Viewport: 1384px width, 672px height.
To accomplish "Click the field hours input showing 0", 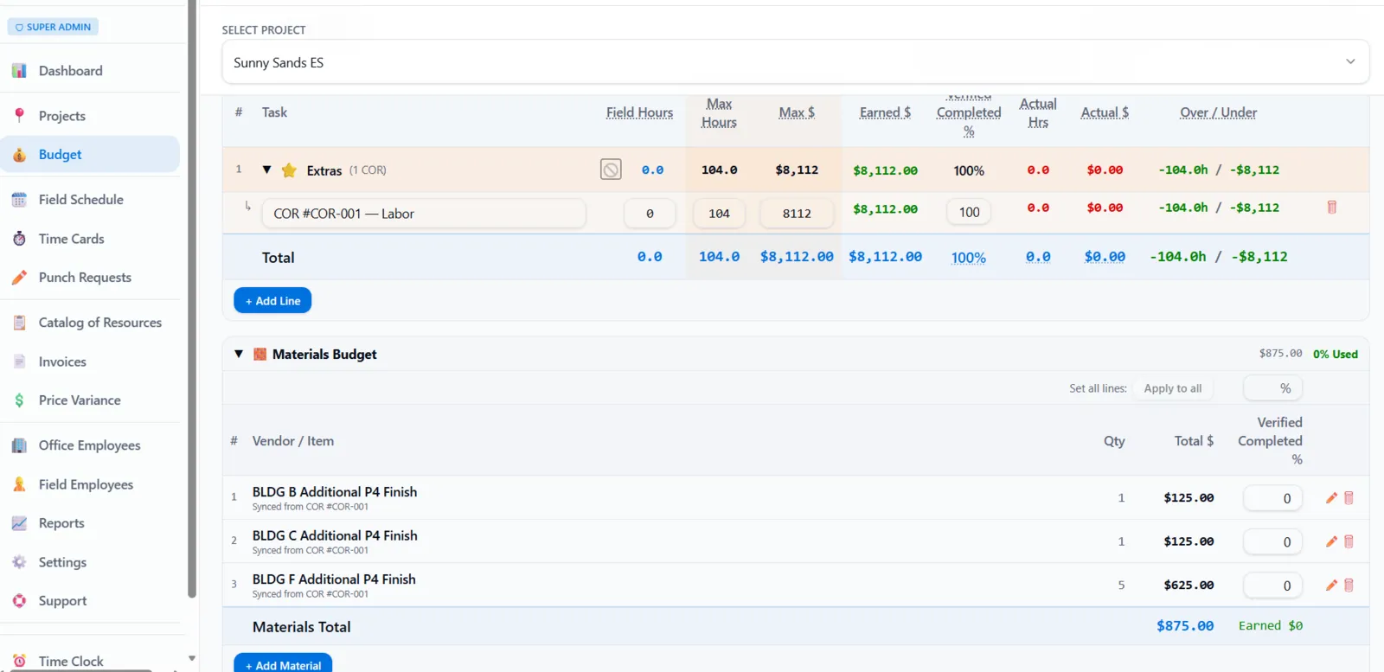I will coord(650,213).
